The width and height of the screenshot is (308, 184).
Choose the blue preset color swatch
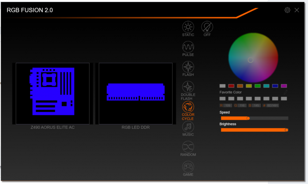tap(275, 86)
